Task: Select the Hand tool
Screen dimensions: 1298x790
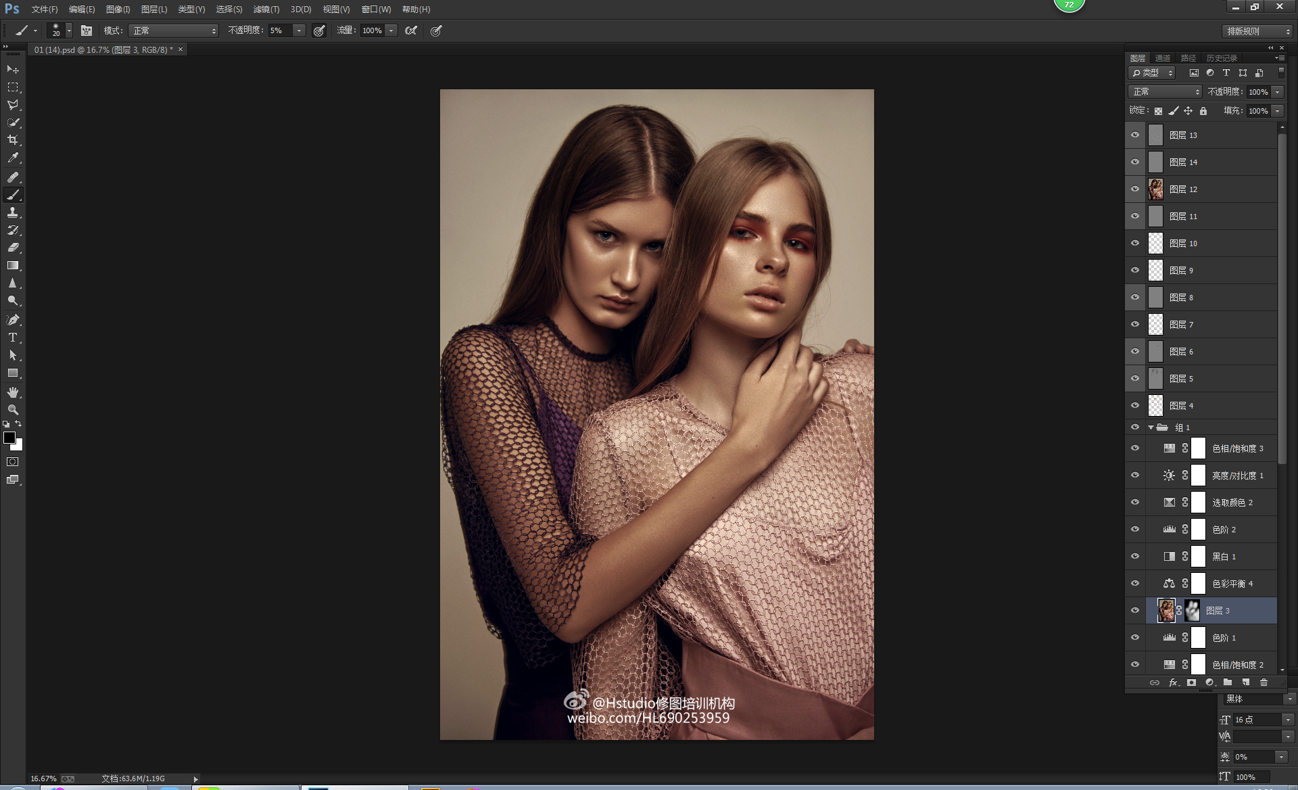Action: [x=13, y=392]
